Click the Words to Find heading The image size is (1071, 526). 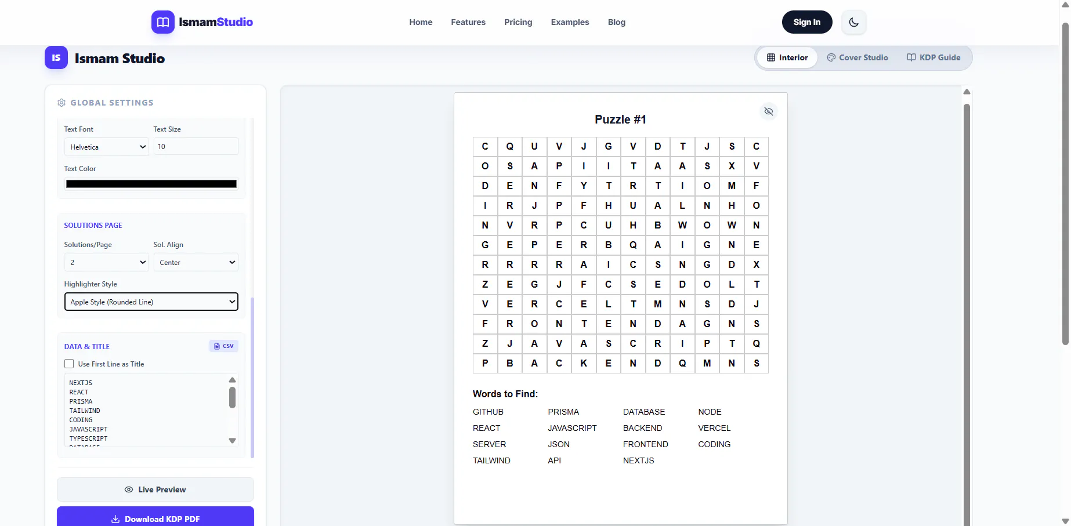[505, 394]
